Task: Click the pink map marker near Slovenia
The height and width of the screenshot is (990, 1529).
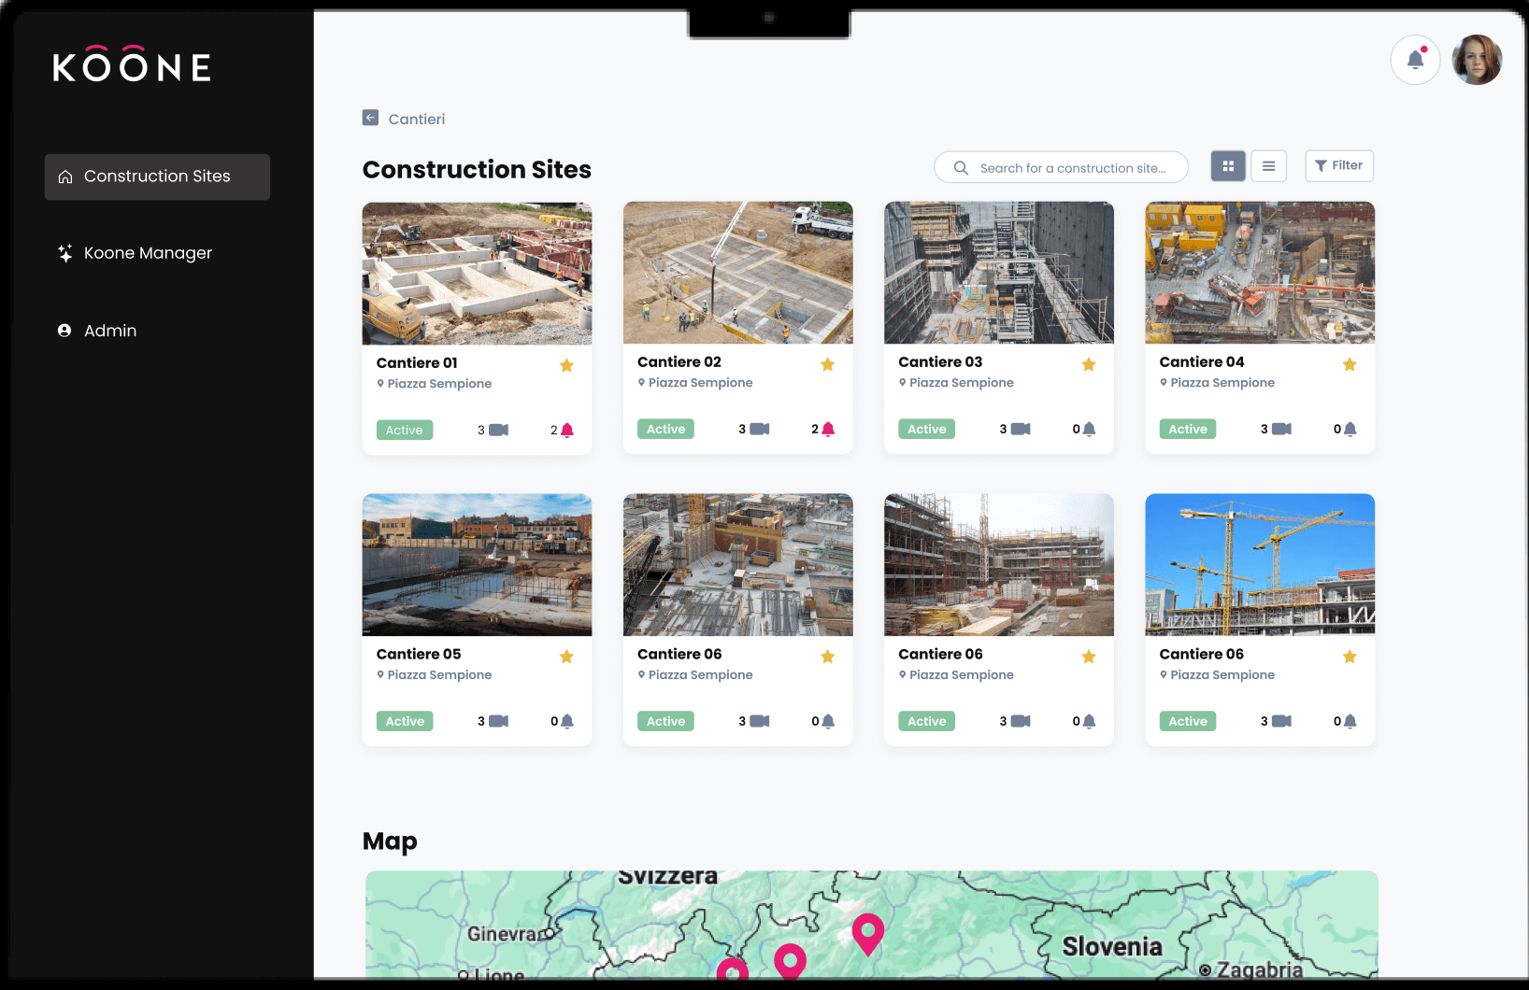Action: tap(867, 934)
